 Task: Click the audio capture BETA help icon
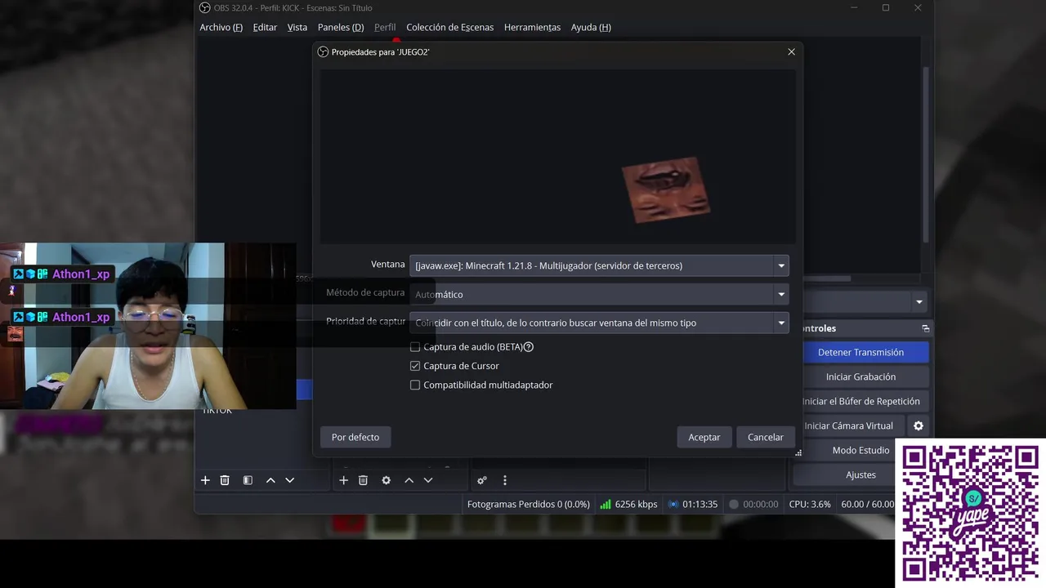click(x=528, y=347)
